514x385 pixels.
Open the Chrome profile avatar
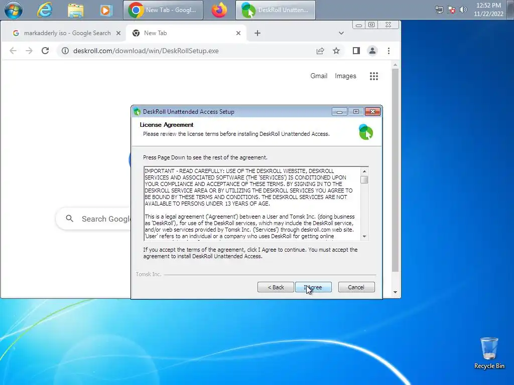[x=372, y=51]
